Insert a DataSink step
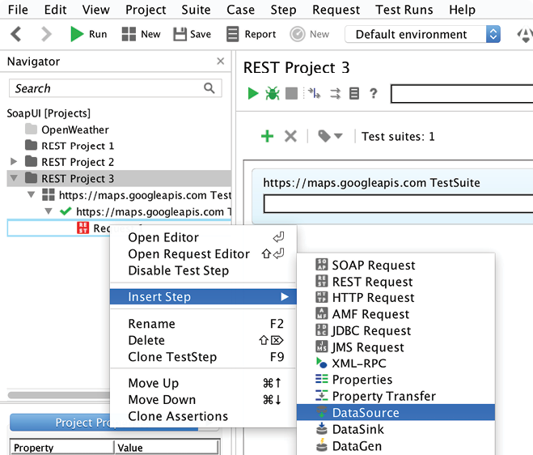 click(396, 429)
